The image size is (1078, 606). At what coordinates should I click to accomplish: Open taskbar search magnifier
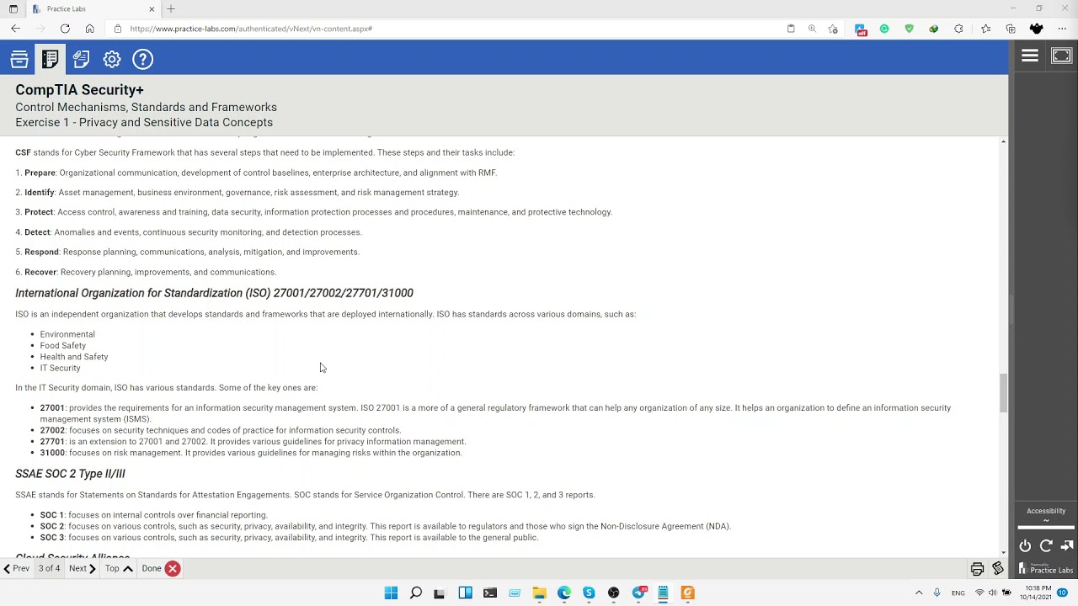(415, 593)
